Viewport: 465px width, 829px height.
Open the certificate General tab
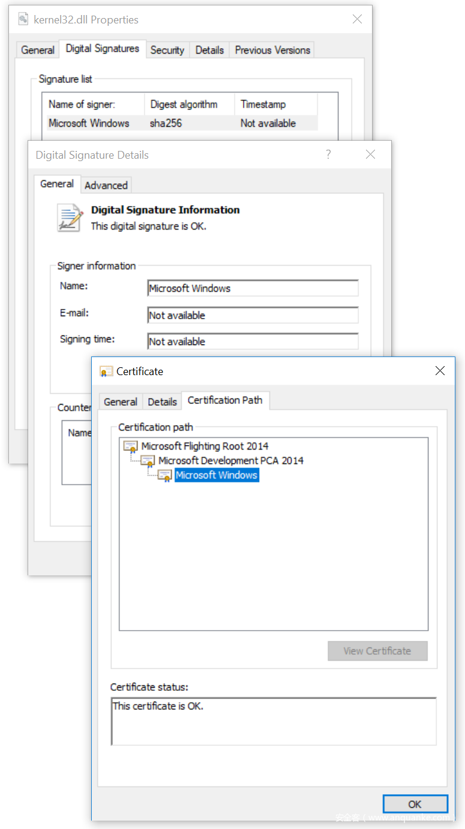[121, 402]
